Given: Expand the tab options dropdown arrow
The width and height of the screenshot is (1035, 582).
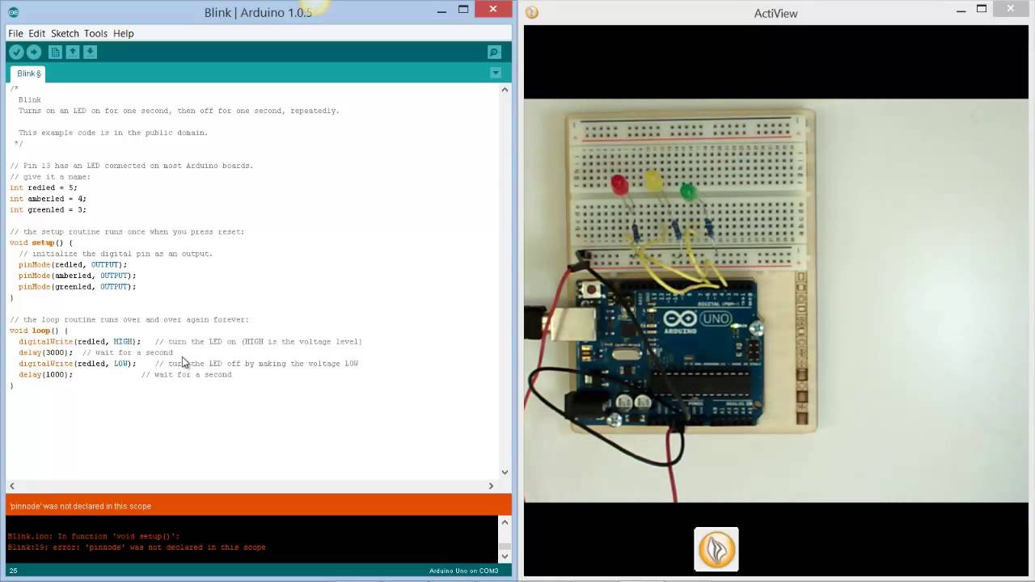Looking at the screenshot, I should [496, 73].
